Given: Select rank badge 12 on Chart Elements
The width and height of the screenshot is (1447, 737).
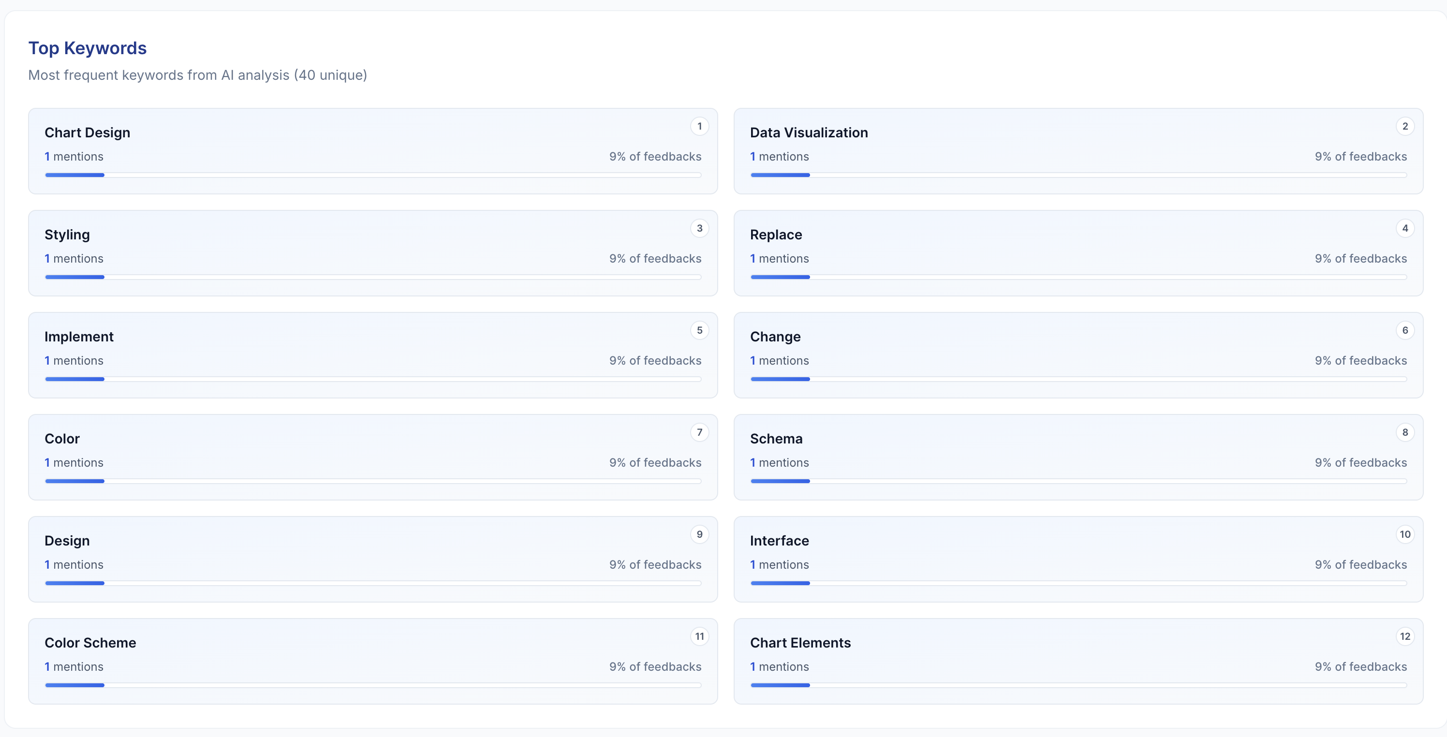Looking at the screenshot, I should (1405, 636).
